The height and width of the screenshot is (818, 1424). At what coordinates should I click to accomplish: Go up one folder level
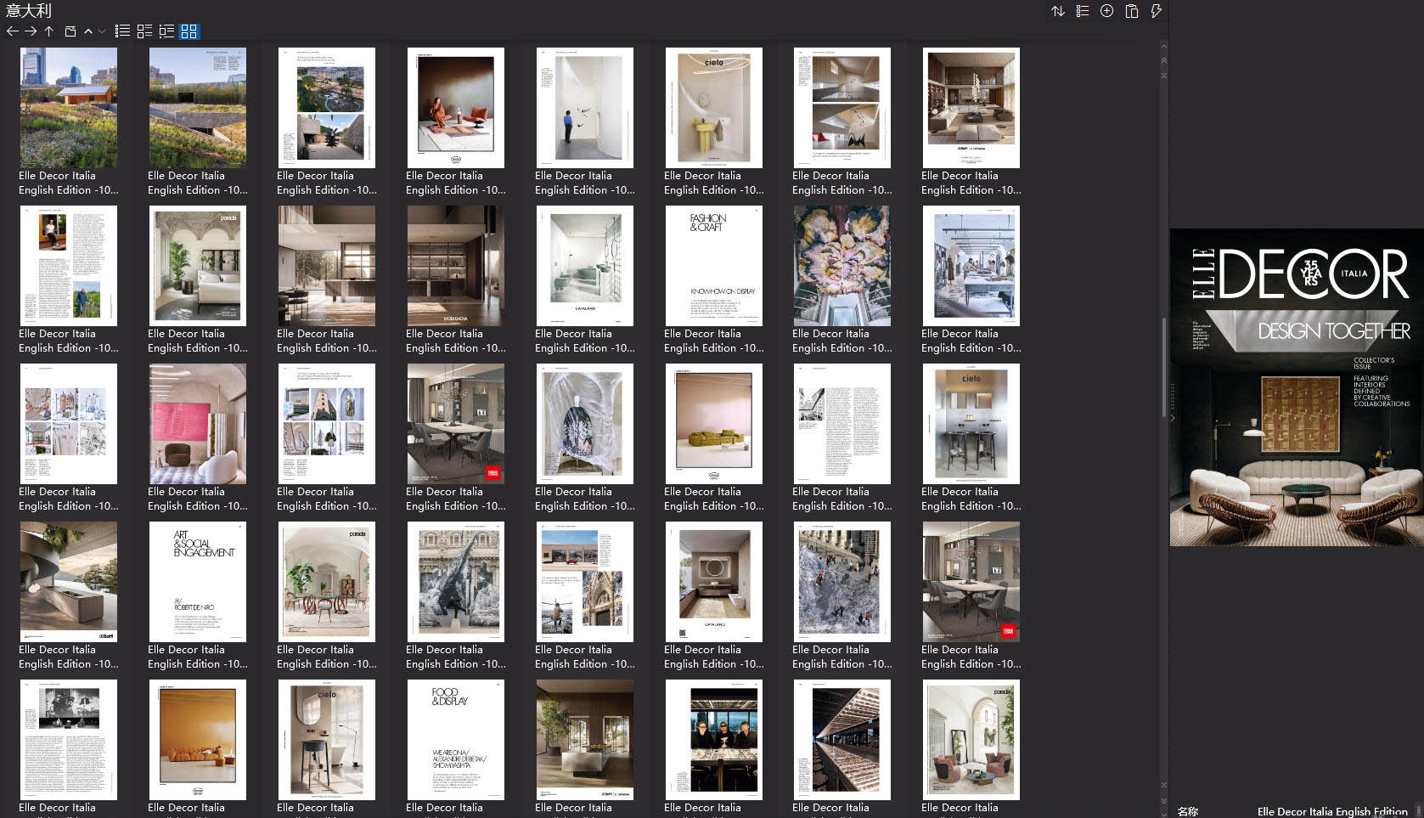[x=48, y=31]
